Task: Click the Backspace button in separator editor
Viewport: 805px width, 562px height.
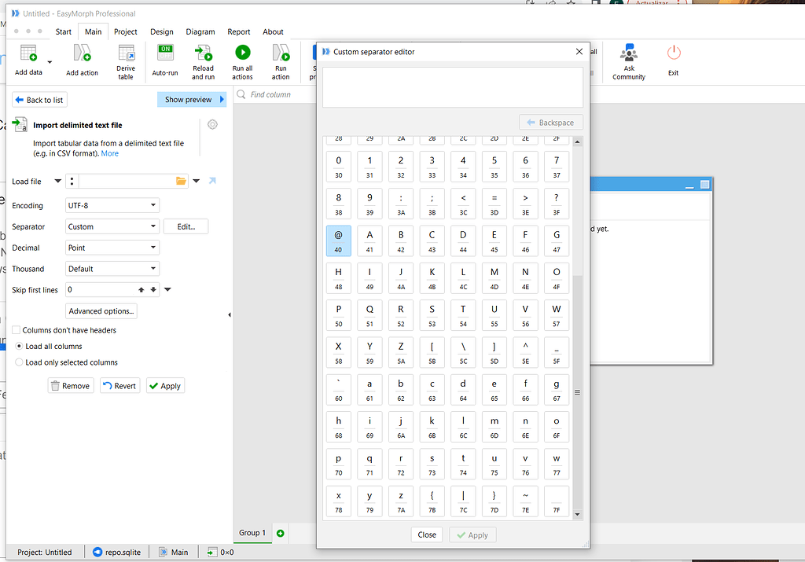Action: (550, 122)
